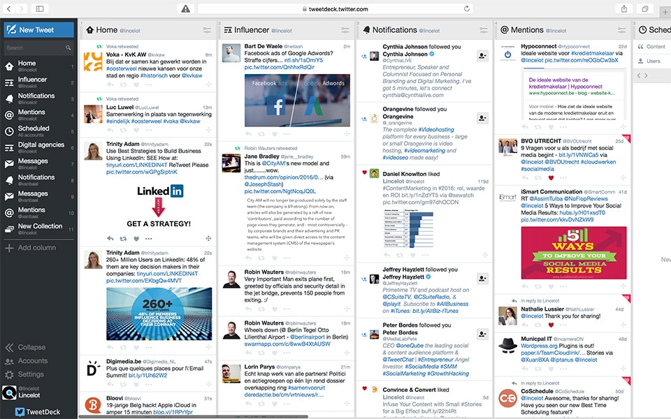Click Digimedia.be profile avatar
671x419 pixels.
(93, 368)
